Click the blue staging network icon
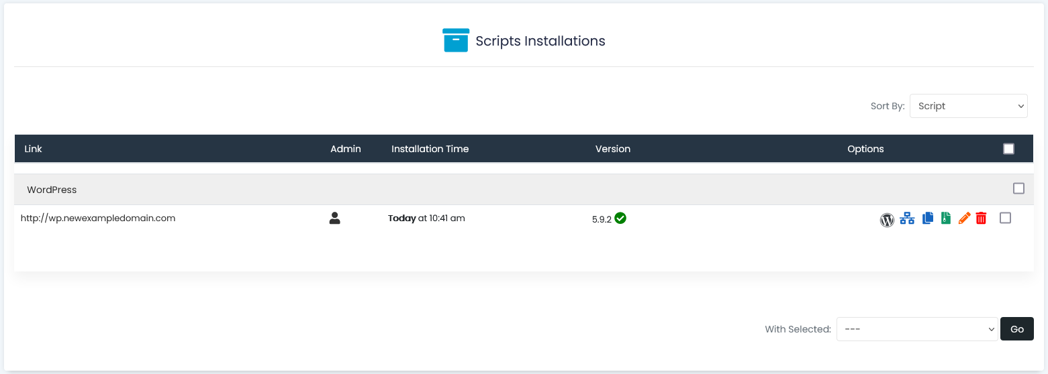The height and width of the screenshot is (374, 1048). (907, 219)
